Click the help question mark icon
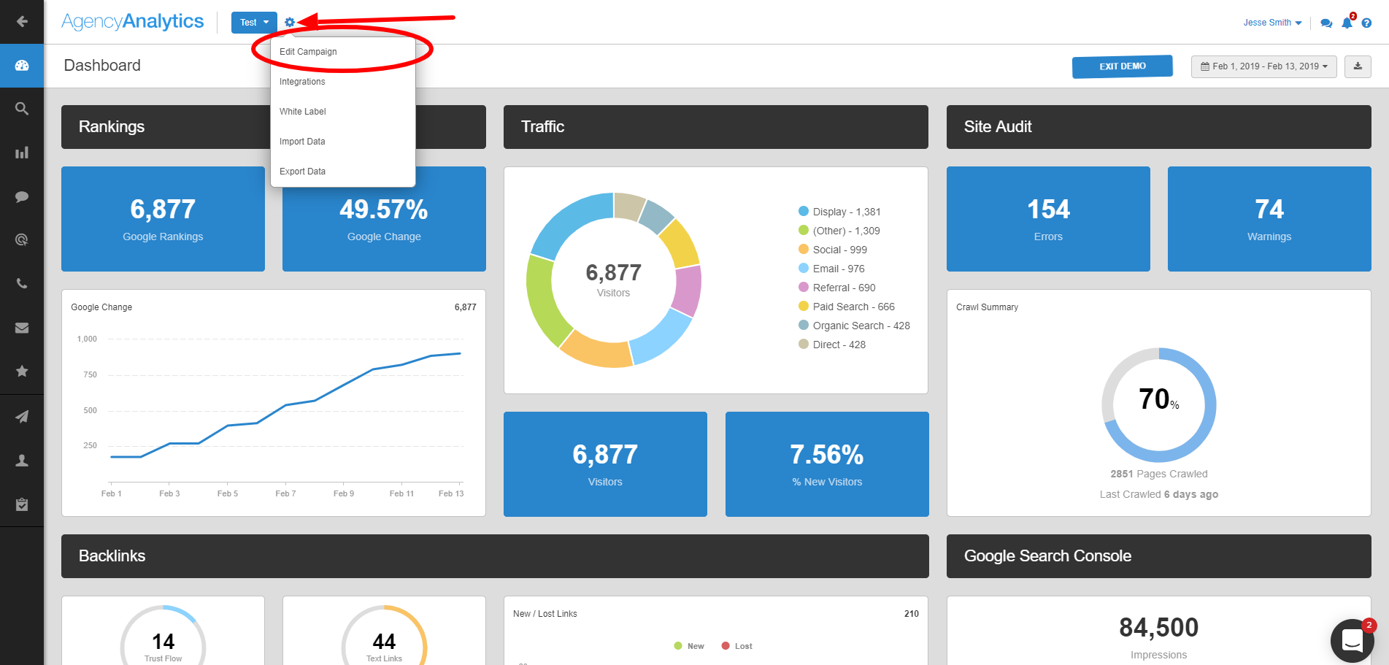 (x=1366, y=23)
